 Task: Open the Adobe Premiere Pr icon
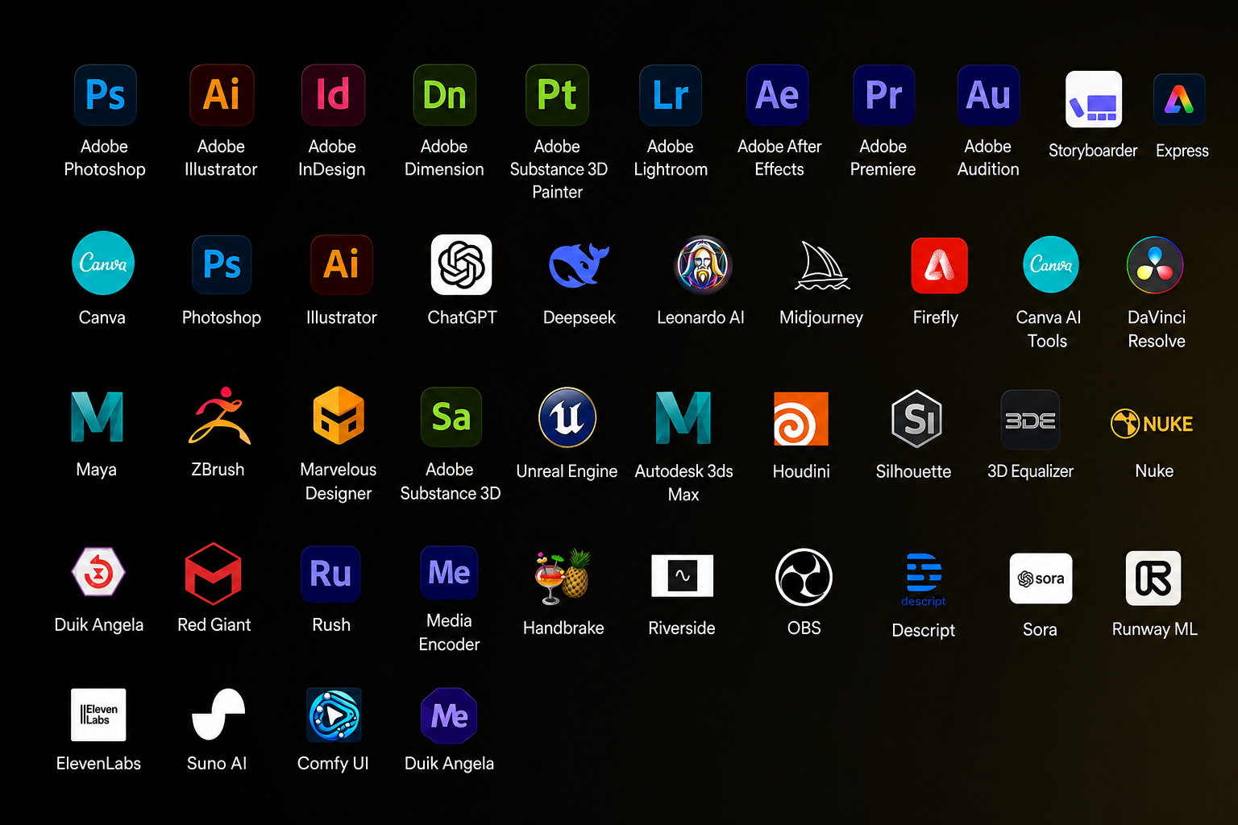[884, 95]
